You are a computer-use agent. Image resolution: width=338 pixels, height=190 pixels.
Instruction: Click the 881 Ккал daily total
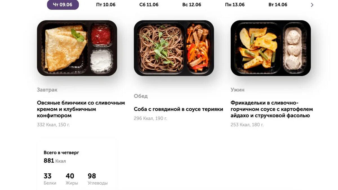point(55,161)
